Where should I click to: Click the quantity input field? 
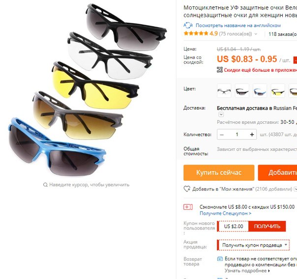click(x=237, y=135)
